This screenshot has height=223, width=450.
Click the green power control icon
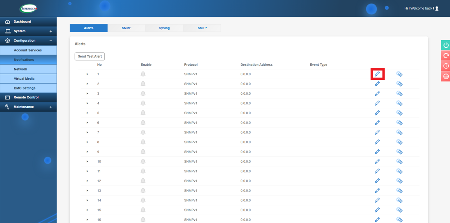tap(446, 45)
